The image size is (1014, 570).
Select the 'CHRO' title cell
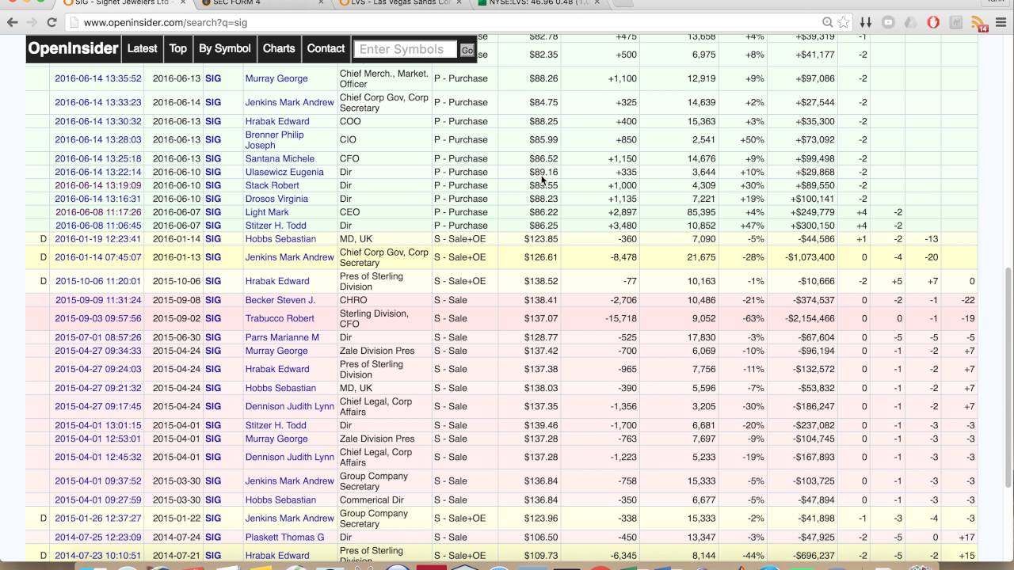click(x=353, y=300)
